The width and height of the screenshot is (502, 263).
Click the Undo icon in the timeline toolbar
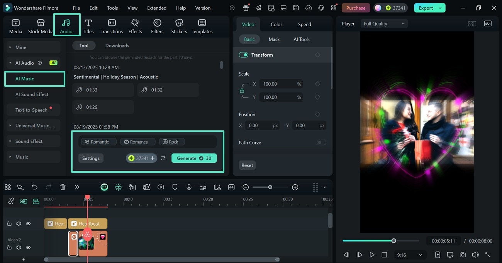[34, 187]
